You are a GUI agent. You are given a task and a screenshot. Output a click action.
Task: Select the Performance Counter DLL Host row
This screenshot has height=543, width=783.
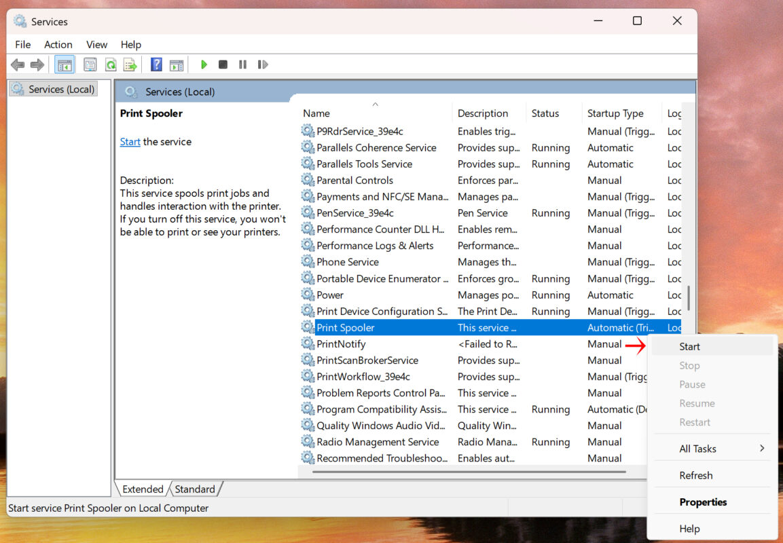(491, 229)
